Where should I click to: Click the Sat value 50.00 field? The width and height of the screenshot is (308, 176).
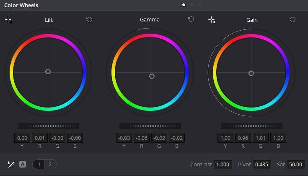(296, 164)
